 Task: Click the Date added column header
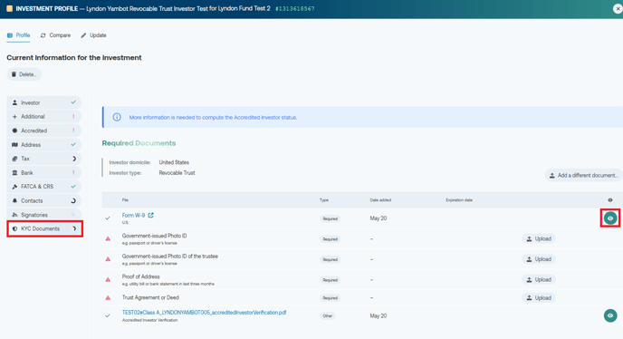(x=380, y=200)
